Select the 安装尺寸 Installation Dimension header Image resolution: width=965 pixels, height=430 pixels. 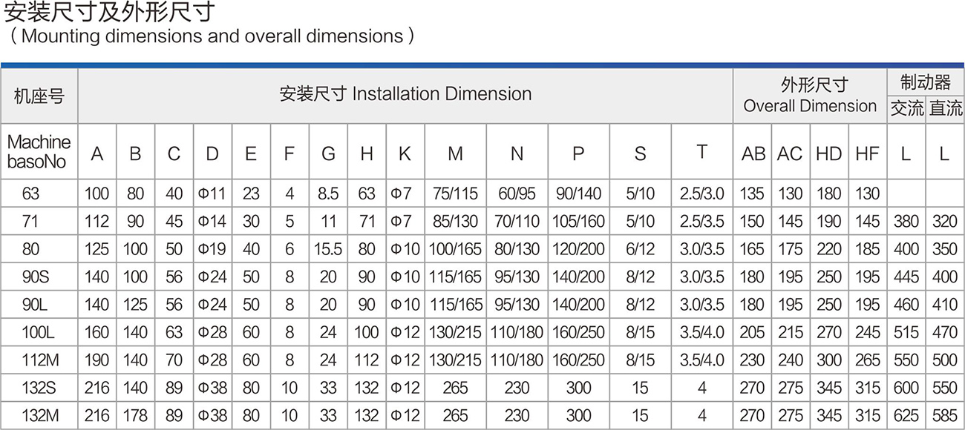tap(405, 94)
